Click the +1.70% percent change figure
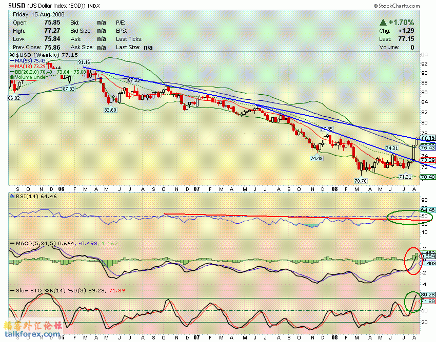 tap(401, 22)
